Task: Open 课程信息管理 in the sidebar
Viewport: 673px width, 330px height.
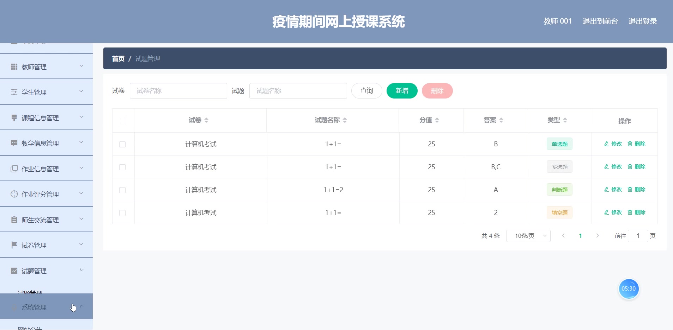Action: tap(46, 118)
